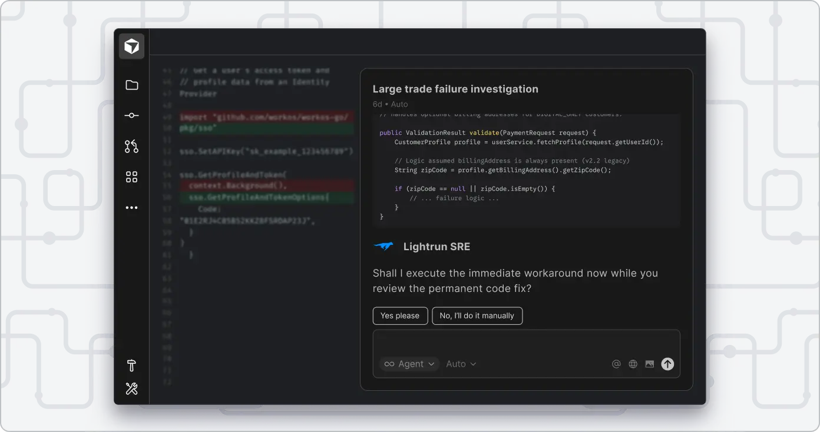Click the Yes please button

pos(400,315)
